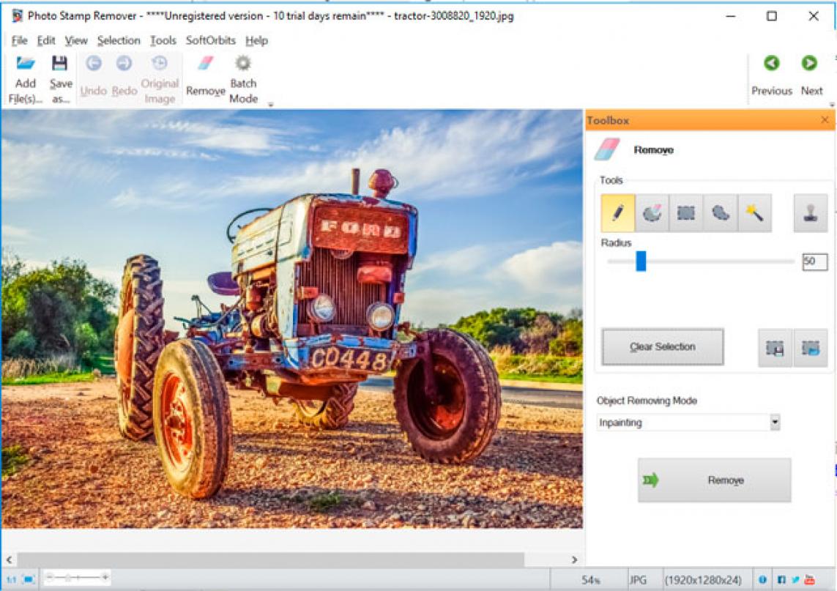Open the SoftOrbits menu

coord(212,40)
